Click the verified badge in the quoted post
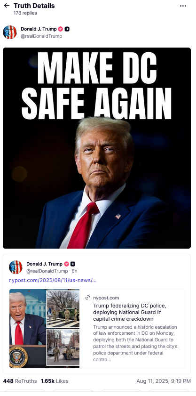The height and width of the screenshot is (396, 196). [66, 264]
